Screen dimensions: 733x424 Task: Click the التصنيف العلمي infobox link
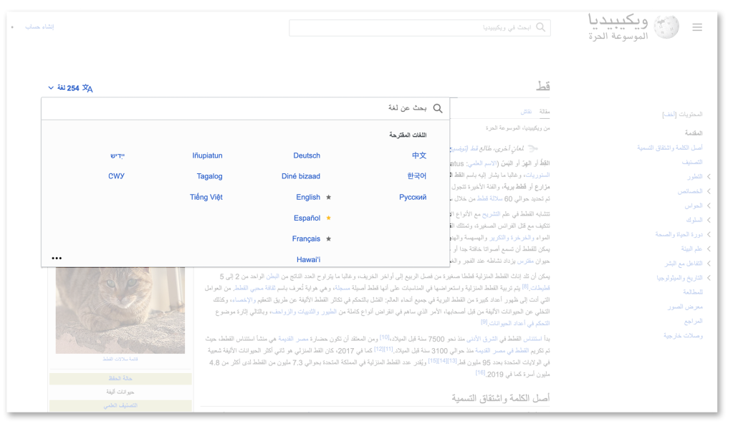point(120,405)
